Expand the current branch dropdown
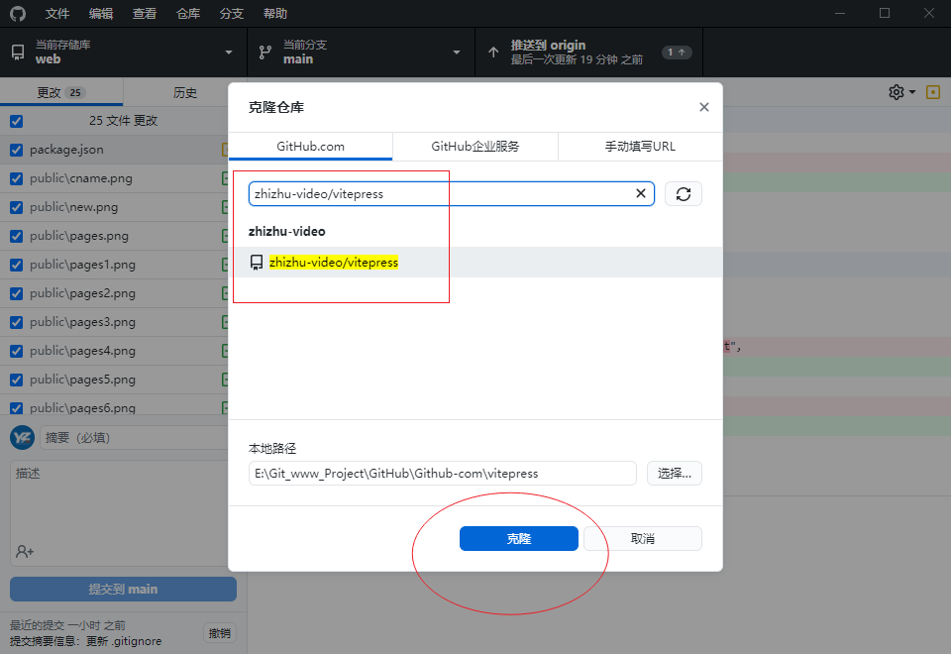The width and height of the screenshot is (951, 654). tap(457, 53)
